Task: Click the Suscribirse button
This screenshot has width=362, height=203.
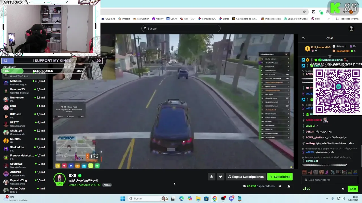Action: point(280,177)
